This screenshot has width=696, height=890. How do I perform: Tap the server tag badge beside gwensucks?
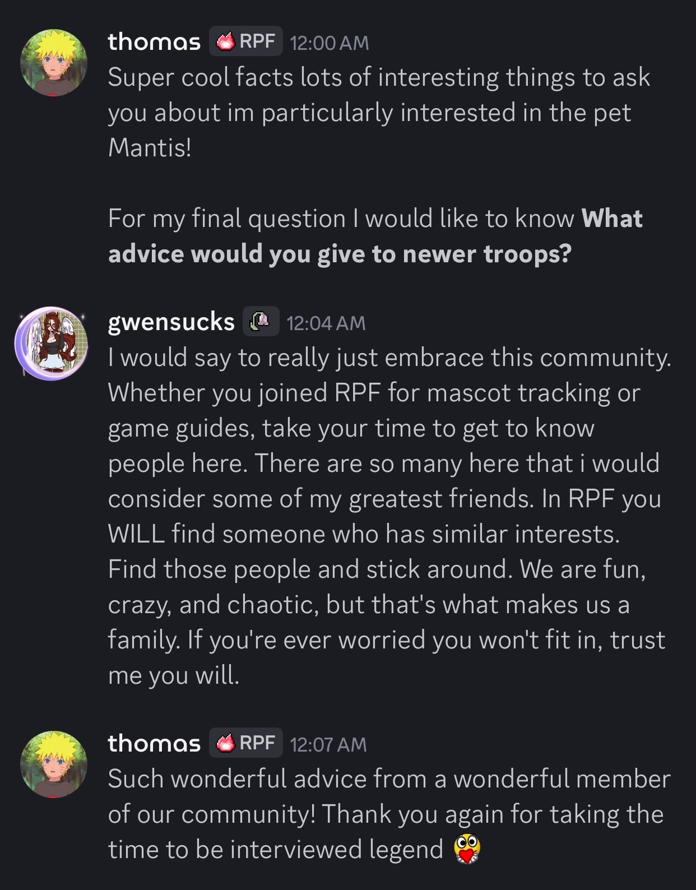click(x=261, y=322)
